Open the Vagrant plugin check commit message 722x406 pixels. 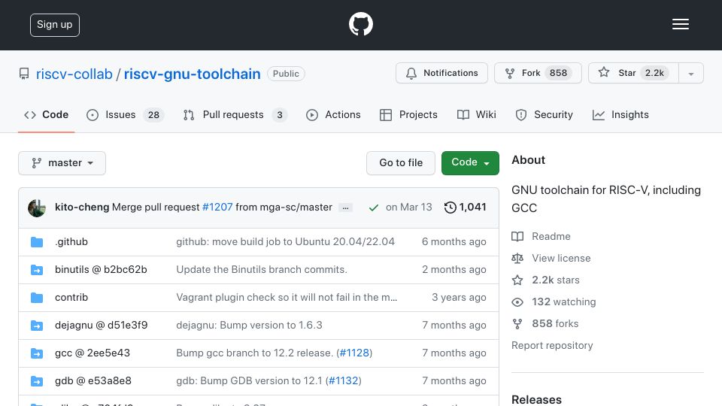pos(287,298)
